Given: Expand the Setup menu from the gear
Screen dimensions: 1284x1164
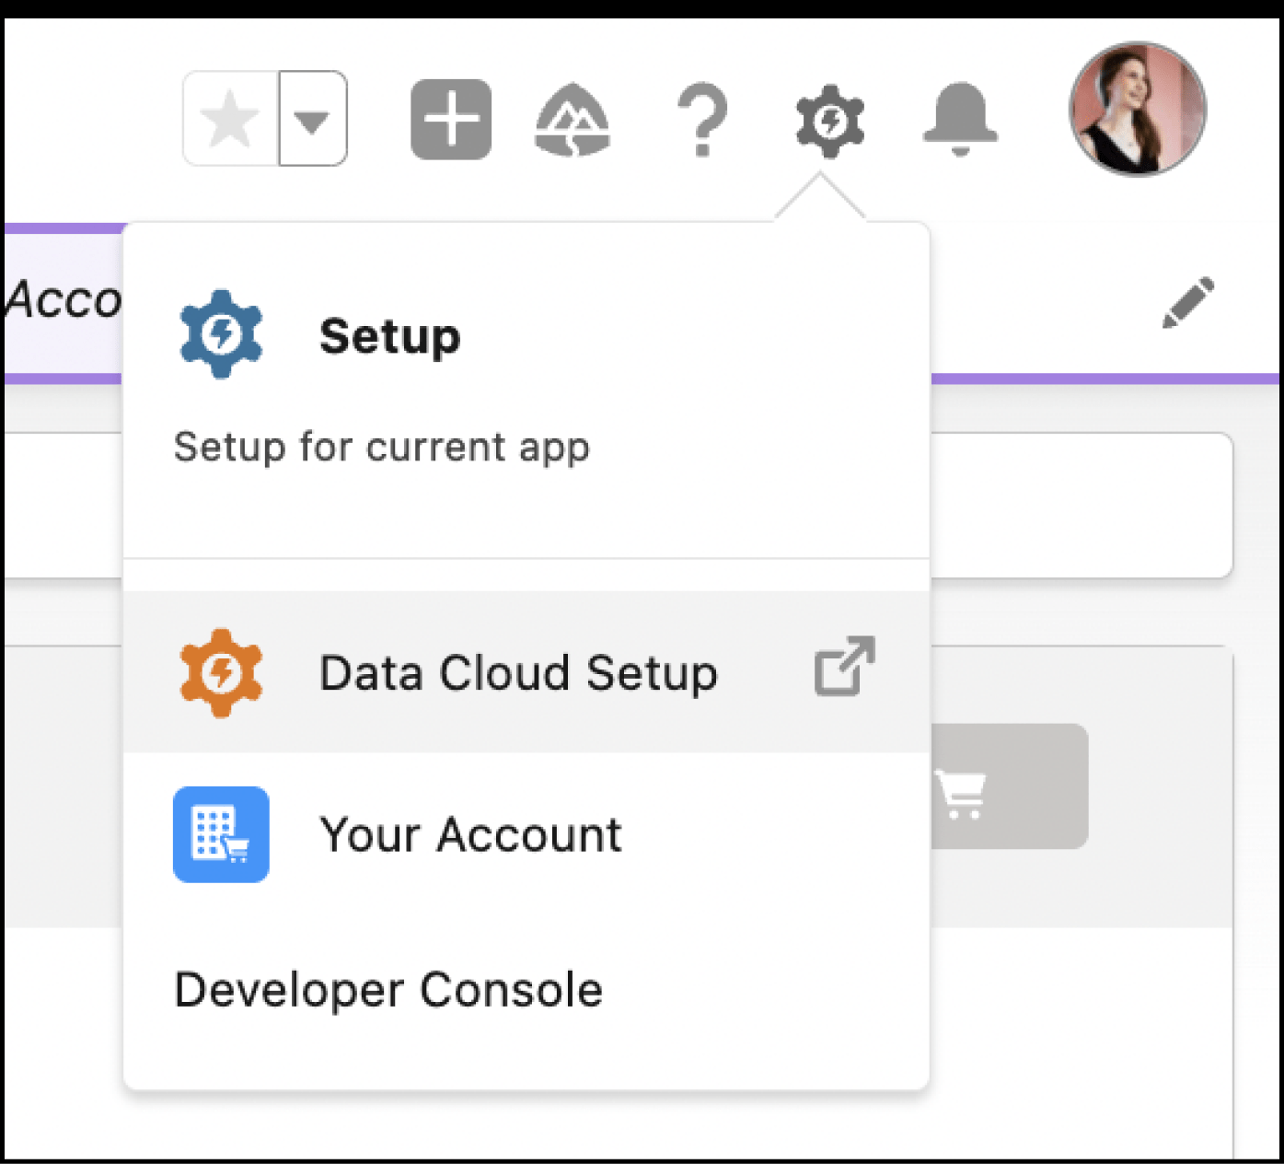Looking at the screenshot, I should click(828, 120).
